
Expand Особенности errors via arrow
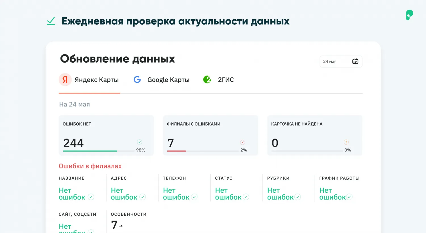pos(121,226)
